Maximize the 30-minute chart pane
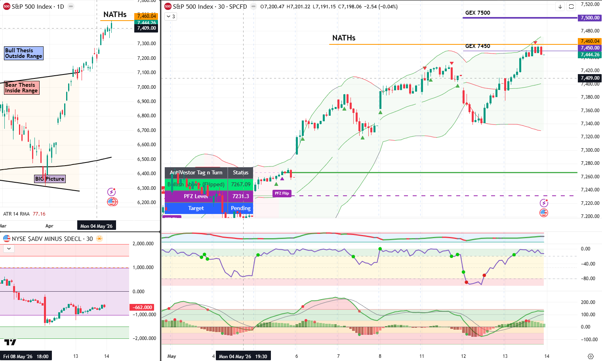The width and height of the screenshot is (602, 361). [x=571, y=6]
